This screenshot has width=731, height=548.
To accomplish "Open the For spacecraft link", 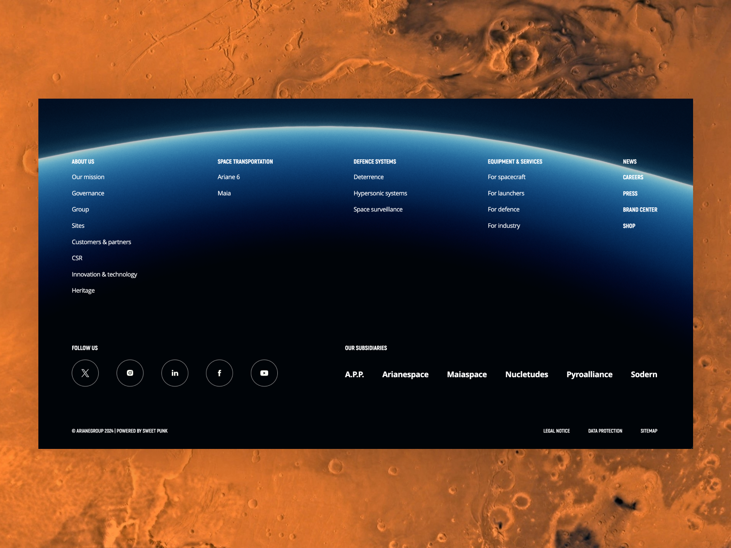I will pyautogui.click(x=506, y=177).
